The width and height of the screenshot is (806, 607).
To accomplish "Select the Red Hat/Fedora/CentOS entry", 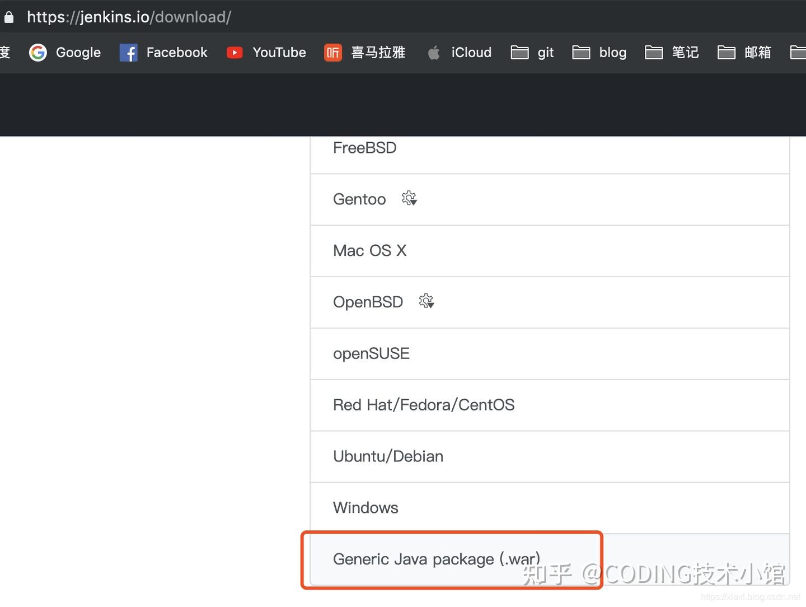I will click(x=424, y=404).
